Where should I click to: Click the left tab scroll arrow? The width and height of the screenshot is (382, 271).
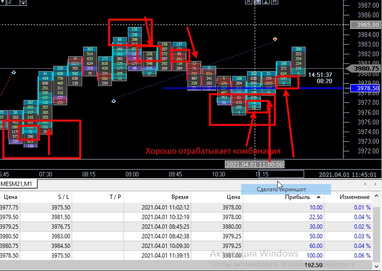(365, 184)
